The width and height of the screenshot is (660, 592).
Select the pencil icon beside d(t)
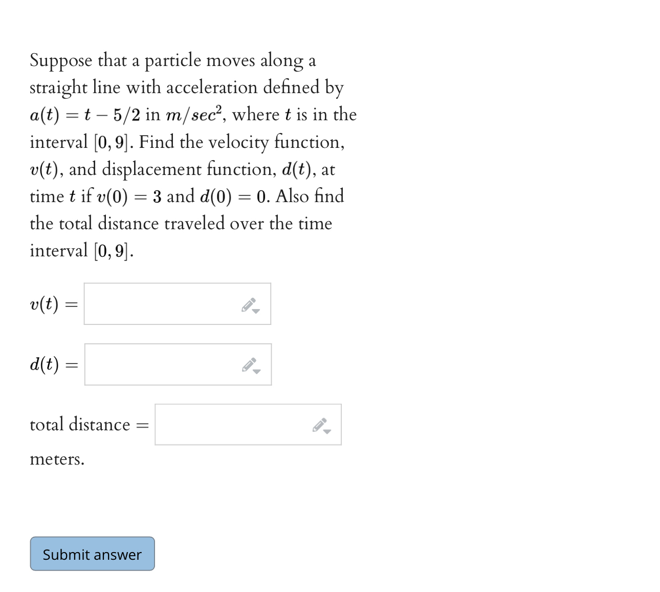(x=249, y=364)
